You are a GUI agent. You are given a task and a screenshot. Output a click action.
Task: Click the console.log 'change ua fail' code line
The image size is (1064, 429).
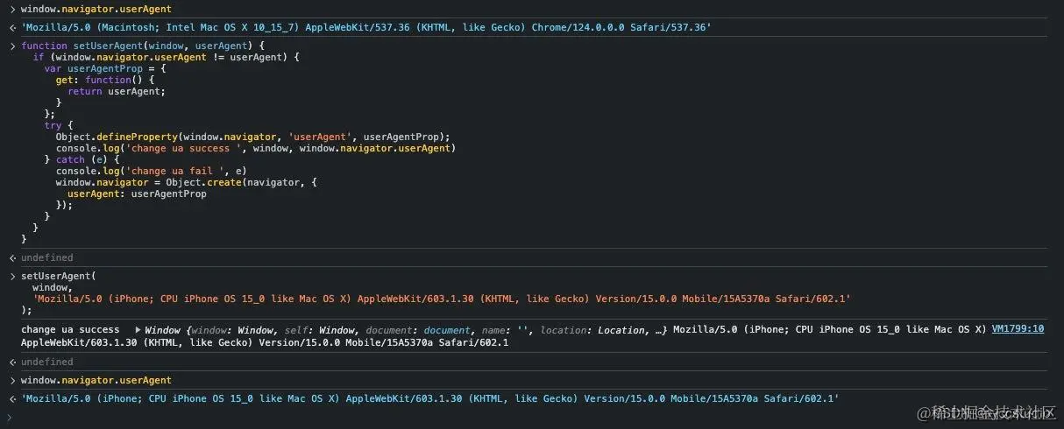(x=152, y=171)
